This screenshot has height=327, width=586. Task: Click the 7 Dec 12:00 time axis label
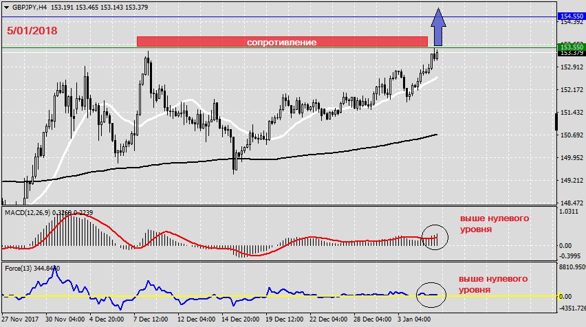coord(151,319)
